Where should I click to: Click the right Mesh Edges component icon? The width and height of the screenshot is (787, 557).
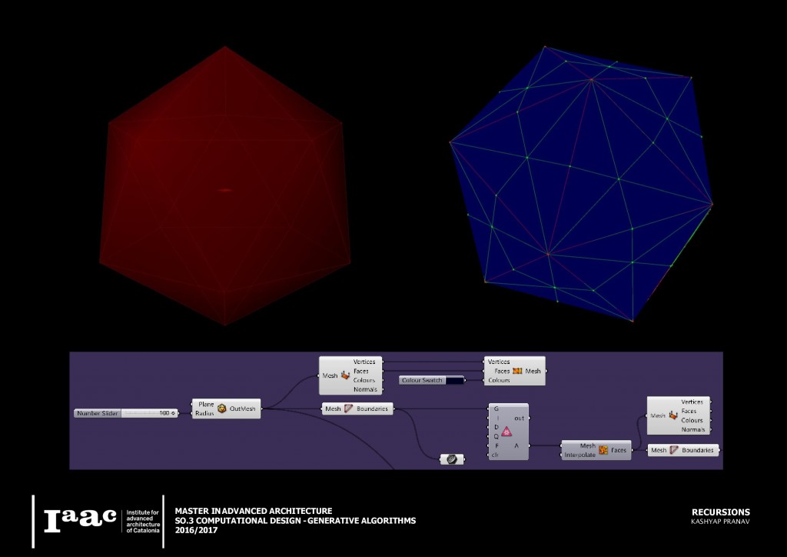[x=674, y=450]
